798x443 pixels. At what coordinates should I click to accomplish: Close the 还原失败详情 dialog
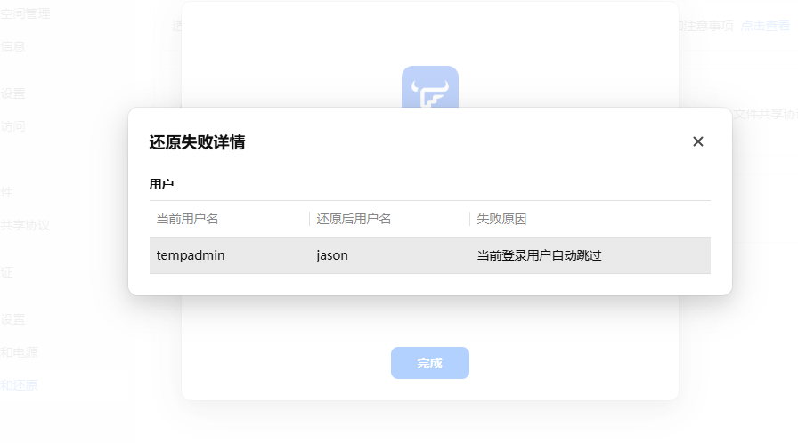[697, 141]
